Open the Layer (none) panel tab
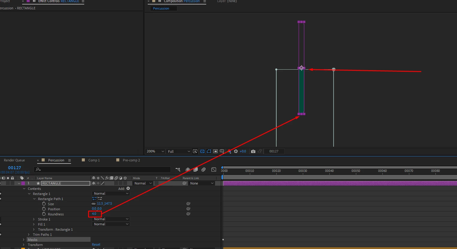Screen dimensions: 457x249 227,1
